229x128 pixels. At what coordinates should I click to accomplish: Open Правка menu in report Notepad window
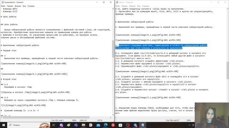click(x=124, y=6)
